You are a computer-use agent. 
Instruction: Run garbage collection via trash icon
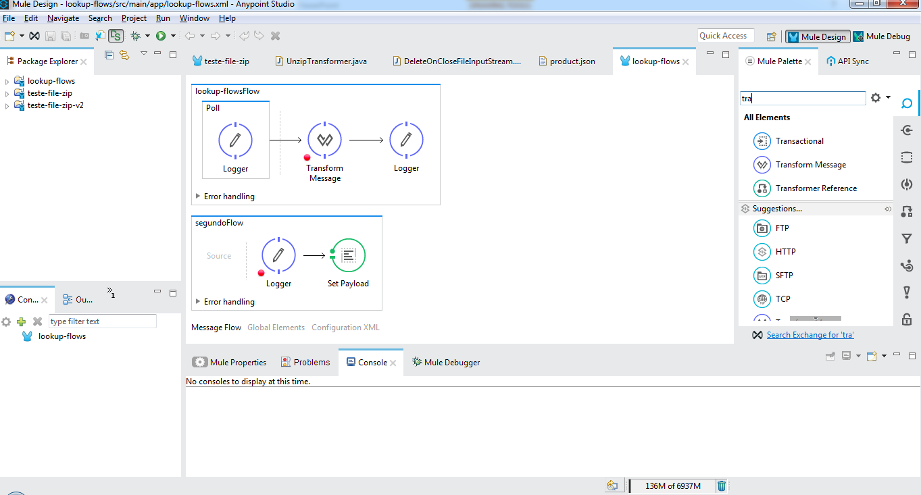coord(722,486)
